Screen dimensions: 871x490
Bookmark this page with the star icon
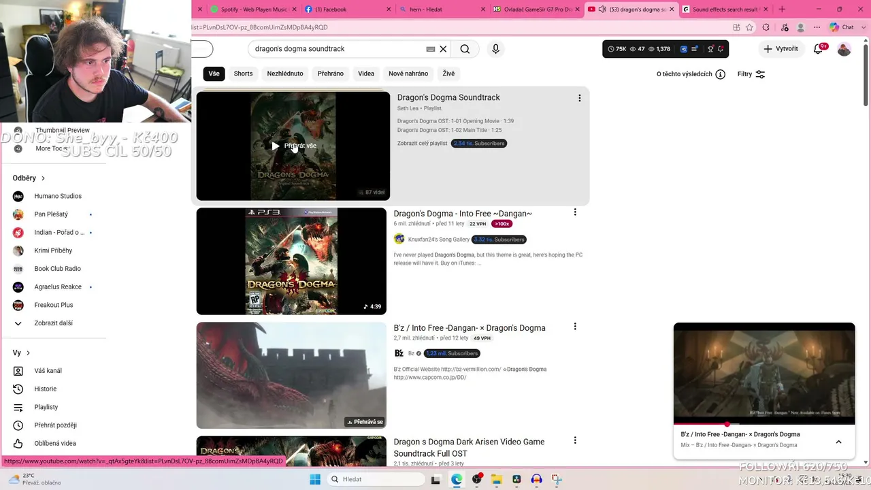click(749, 27)
